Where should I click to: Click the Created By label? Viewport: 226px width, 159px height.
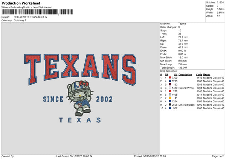click(8, 156)
